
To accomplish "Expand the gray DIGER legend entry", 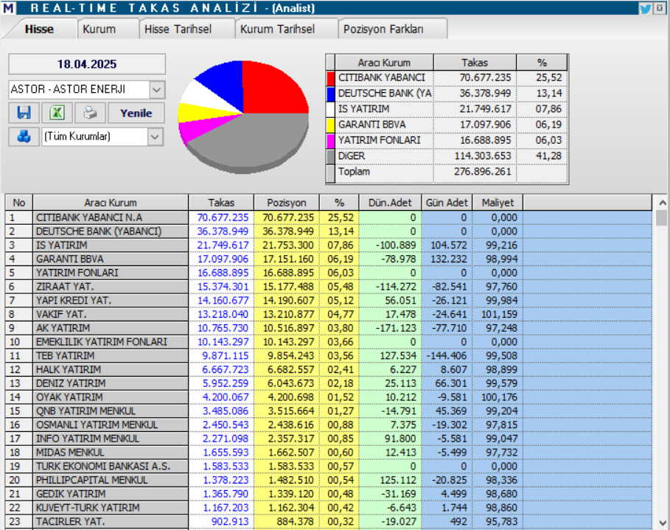I will pos(329,156).
